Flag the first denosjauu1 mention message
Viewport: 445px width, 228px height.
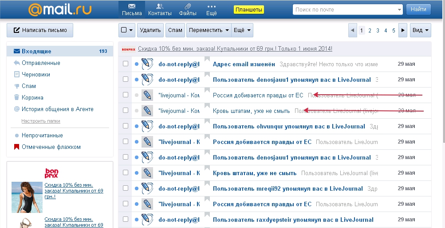pyautogui.click(x=207, y=75)
